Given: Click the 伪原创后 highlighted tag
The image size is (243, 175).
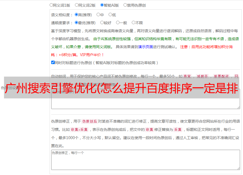Looking at the screenshot, I should [x=90, y=121].
